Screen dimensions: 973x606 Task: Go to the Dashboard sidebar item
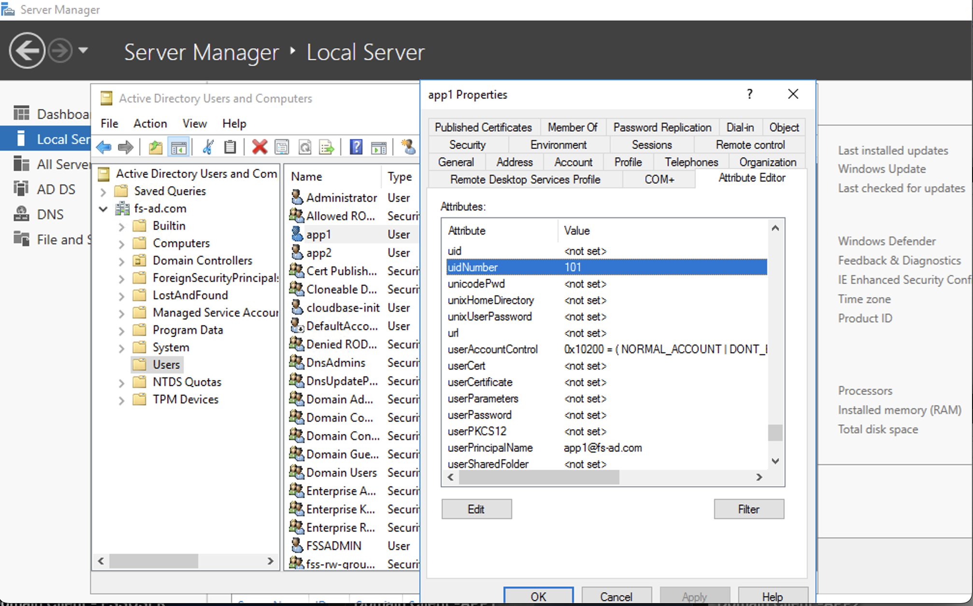(63, 113)
